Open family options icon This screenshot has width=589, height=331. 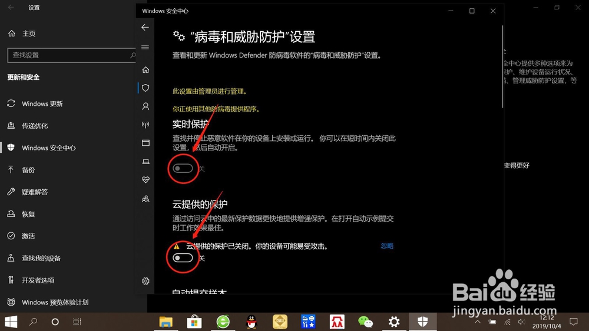click(145, 199)
